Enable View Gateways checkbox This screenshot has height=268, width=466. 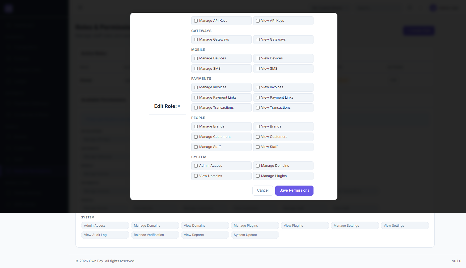(258, 39)
